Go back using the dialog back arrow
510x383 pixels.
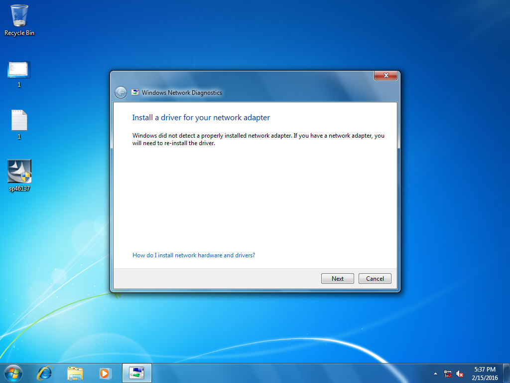pos(121,92)
